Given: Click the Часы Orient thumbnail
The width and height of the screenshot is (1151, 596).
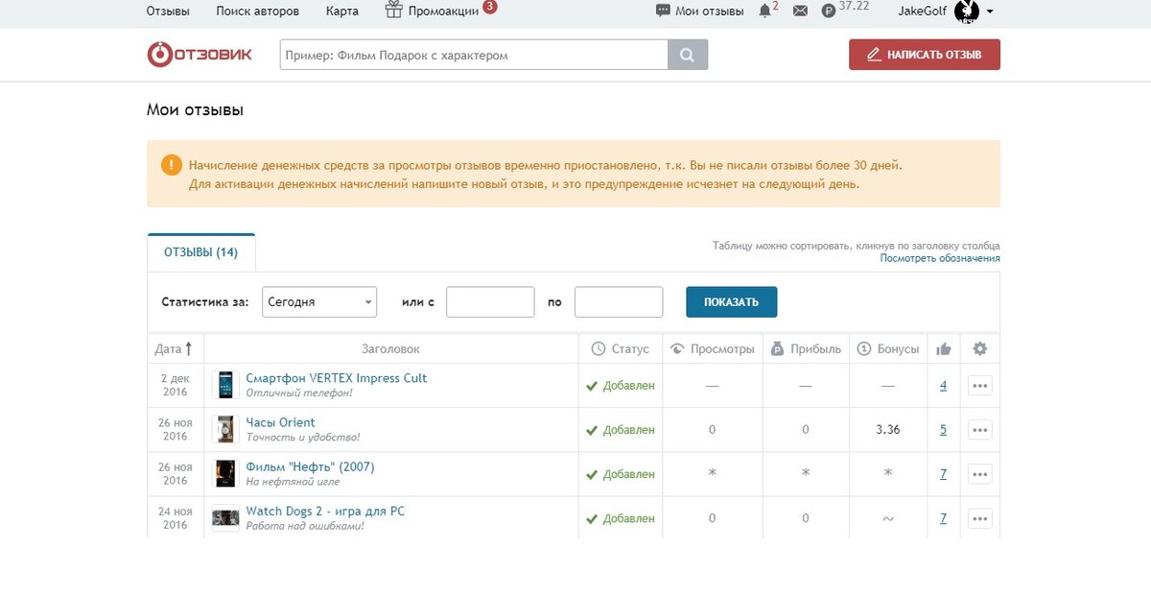Looking at the screenshot, I should point(225,429).
